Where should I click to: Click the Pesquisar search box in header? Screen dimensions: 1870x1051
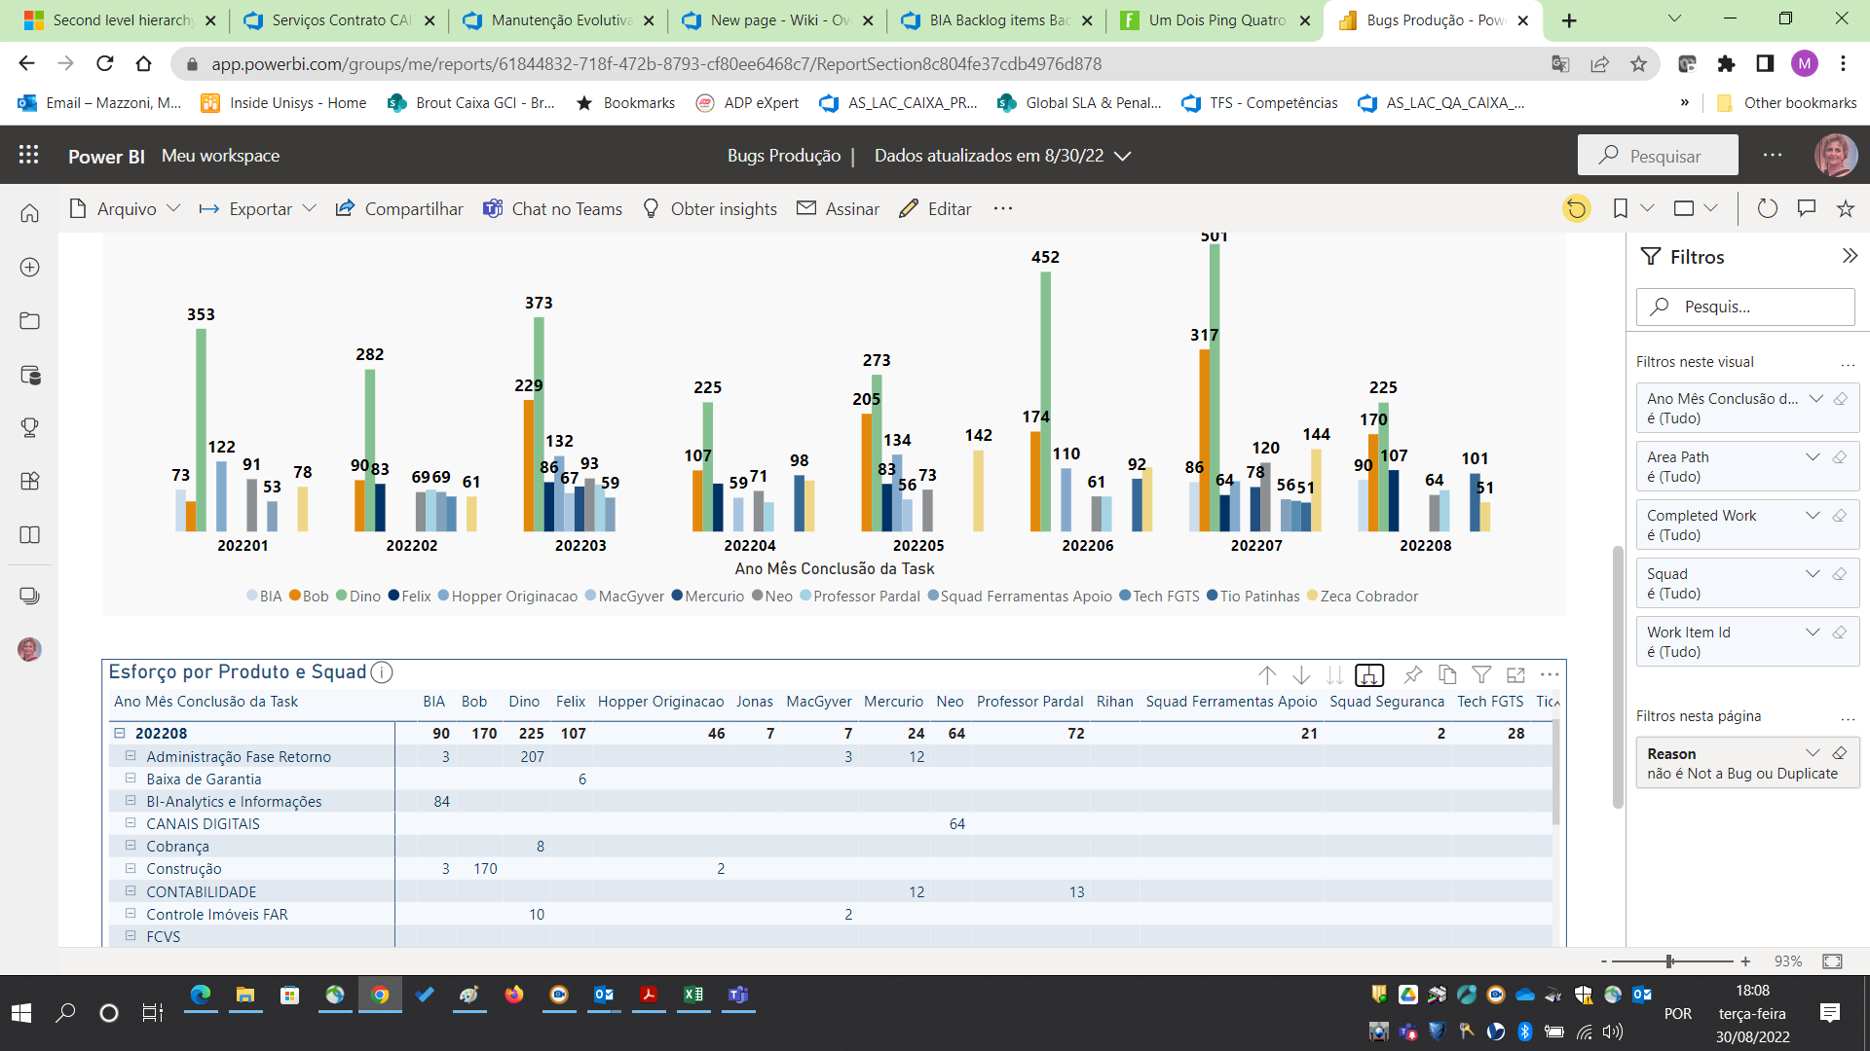pos(1658,156)
